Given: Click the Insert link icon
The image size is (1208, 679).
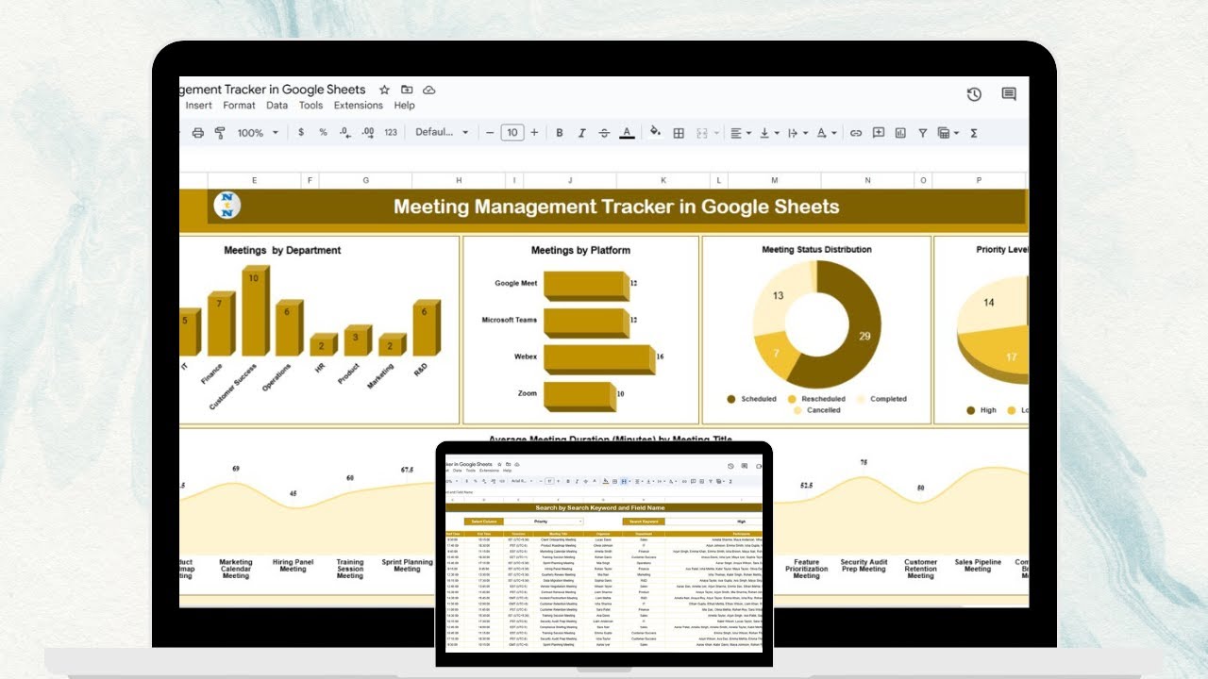Looking at the screenshot, I should (x=856, y=133).
